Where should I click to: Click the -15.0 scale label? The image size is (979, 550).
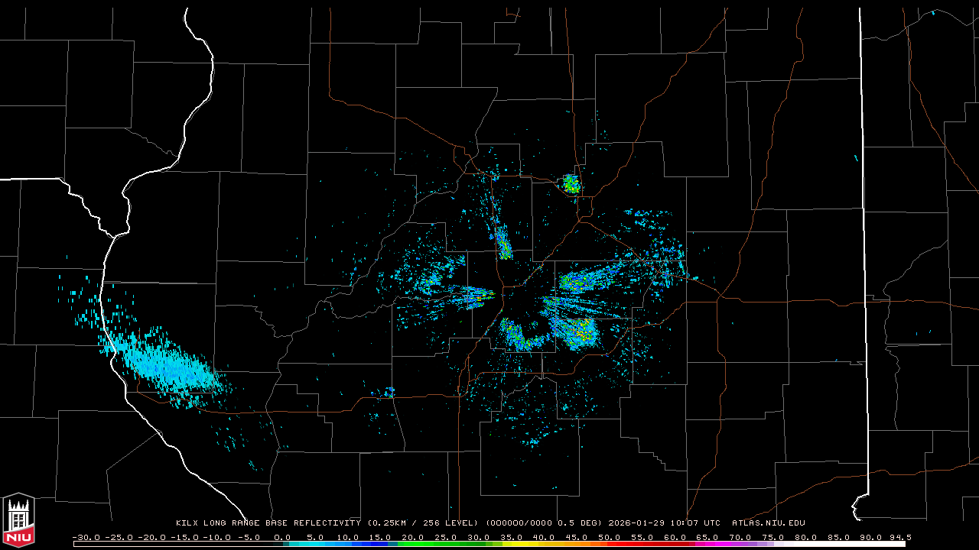pyautogui.click(x=184, y=537)
